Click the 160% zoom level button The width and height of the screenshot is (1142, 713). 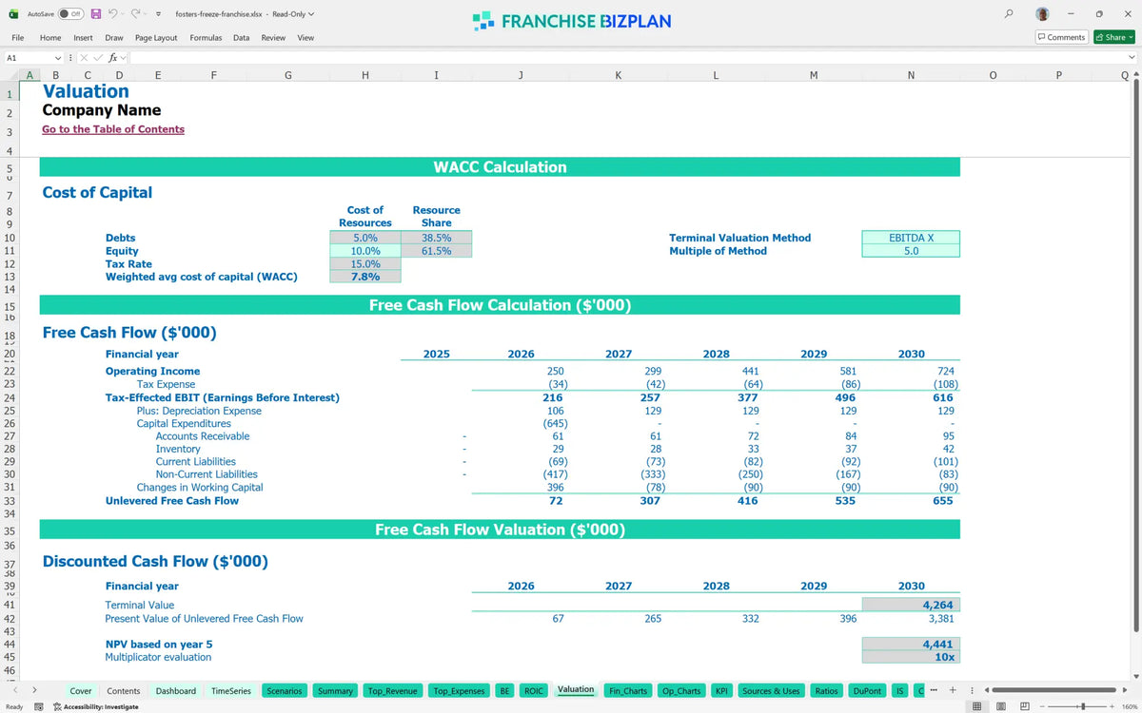[x=1129, y=706]
